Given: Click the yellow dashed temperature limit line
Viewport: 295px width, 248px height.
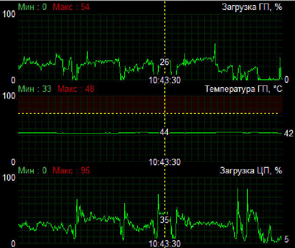Looking at the screenshot, I should pos(148,113).
